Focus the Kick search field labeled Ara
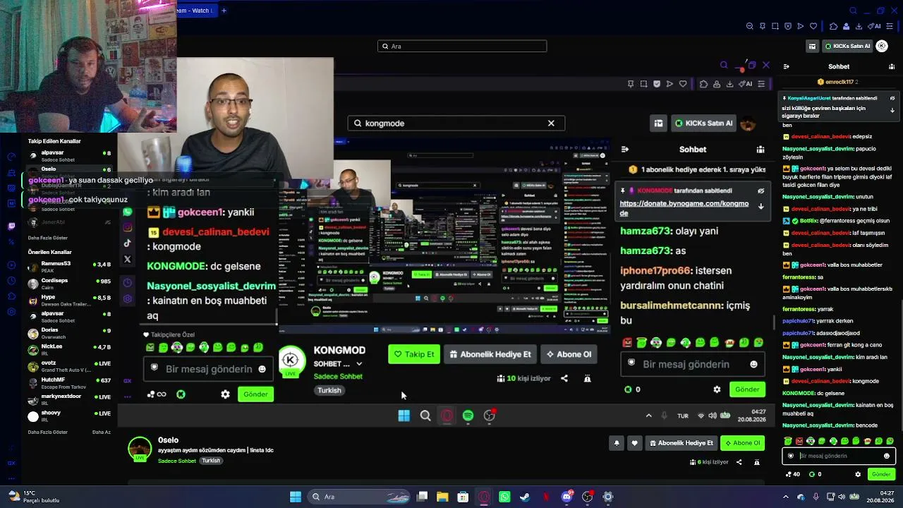The height and width of the screenshot is (508, 903). pyautogui.click(x=462, y=46)
